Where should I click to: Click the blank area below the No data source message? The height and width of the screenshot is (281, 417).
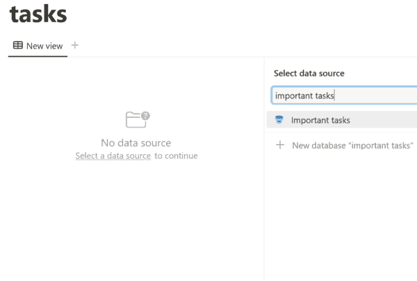(x=136, y=215)
